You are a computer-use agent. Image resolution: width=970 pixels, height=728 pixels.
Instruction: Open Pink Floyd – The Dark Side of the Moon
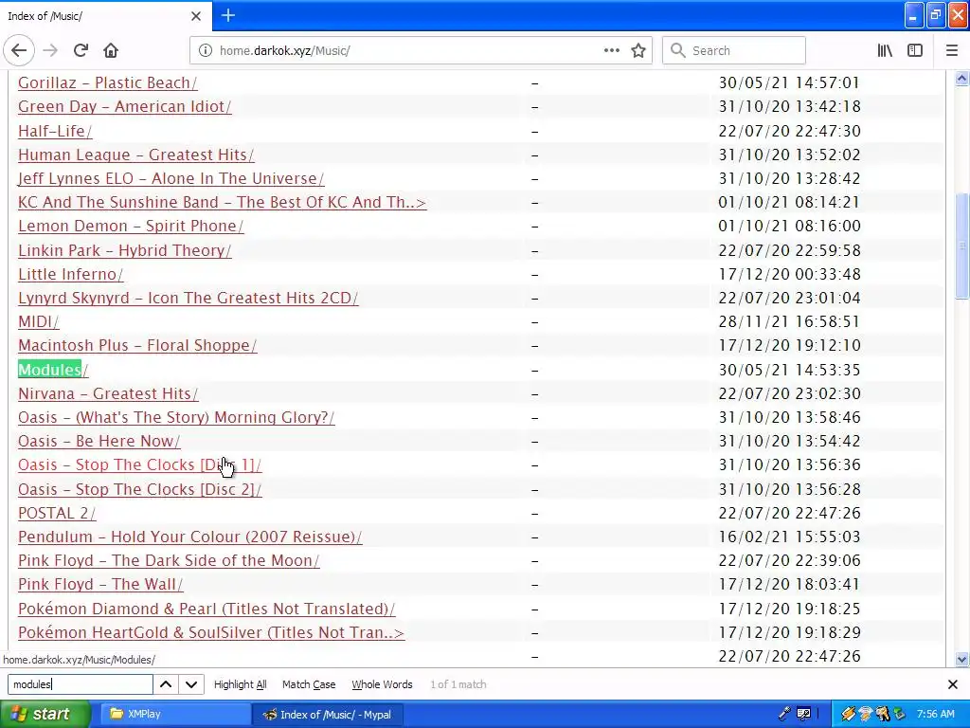[169, 561]
